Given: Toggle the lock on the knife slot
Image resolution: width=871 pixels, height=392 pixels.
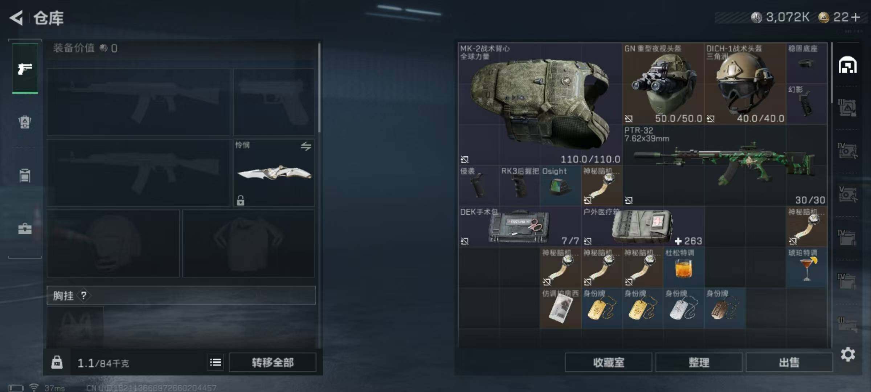Looking at the screenshot, I should 240,200.
